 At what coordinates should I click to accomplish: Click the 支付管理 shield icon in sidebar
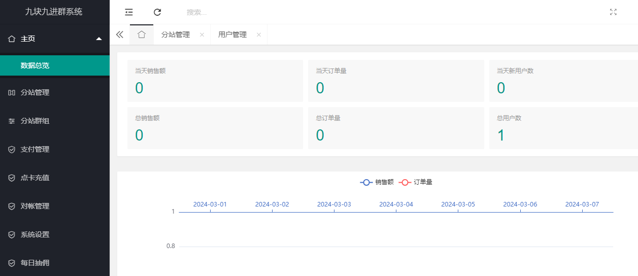coord(12,150)
